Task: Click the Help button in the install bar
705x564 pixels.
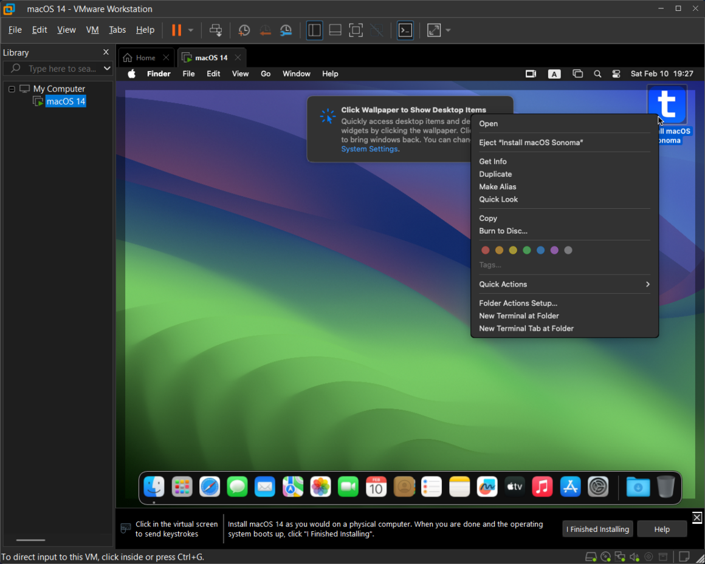Action: [x=662, y=529]
